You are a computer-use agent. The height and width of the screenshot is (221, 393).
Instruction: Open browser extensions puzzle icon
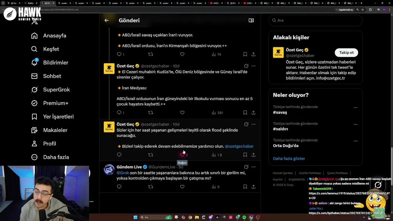click(370, 10)
